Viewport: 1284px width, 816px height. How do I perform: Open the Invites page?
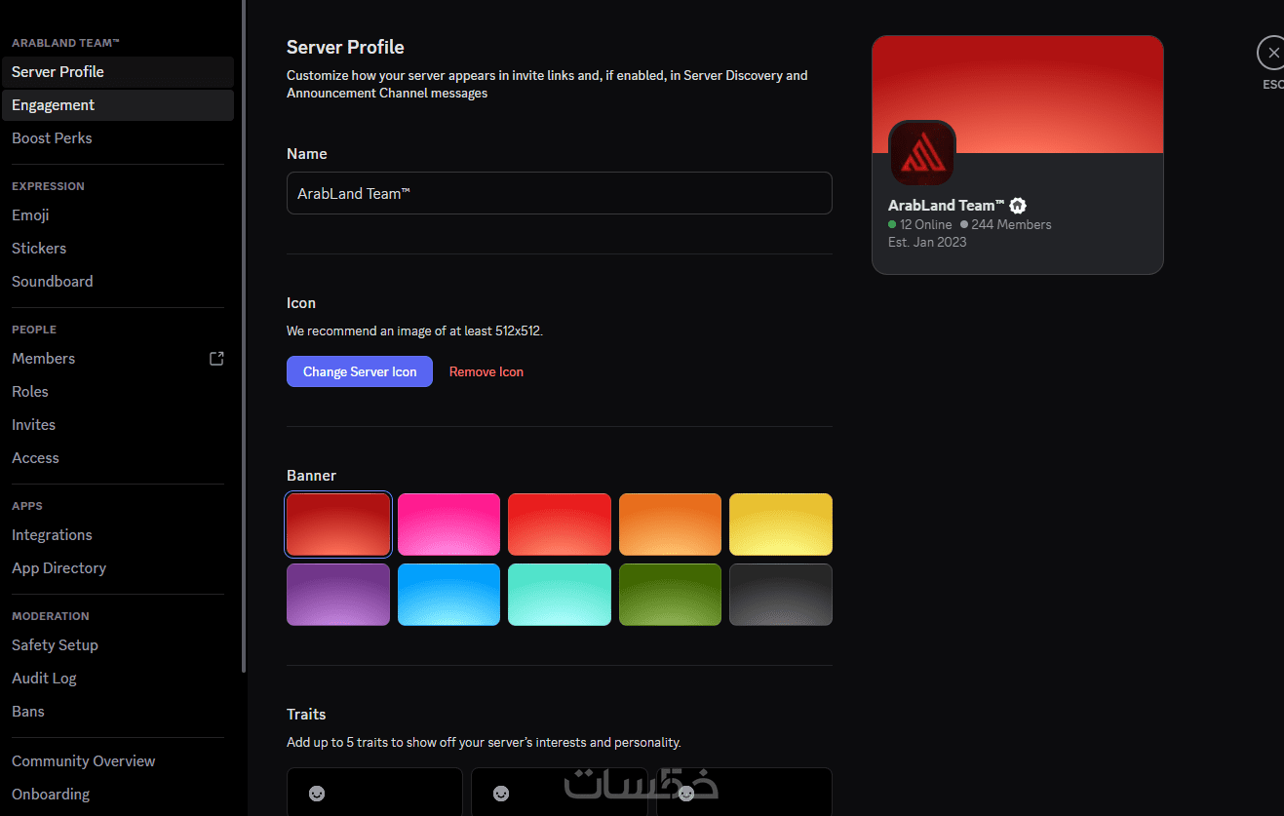click(x=118, y=425)
